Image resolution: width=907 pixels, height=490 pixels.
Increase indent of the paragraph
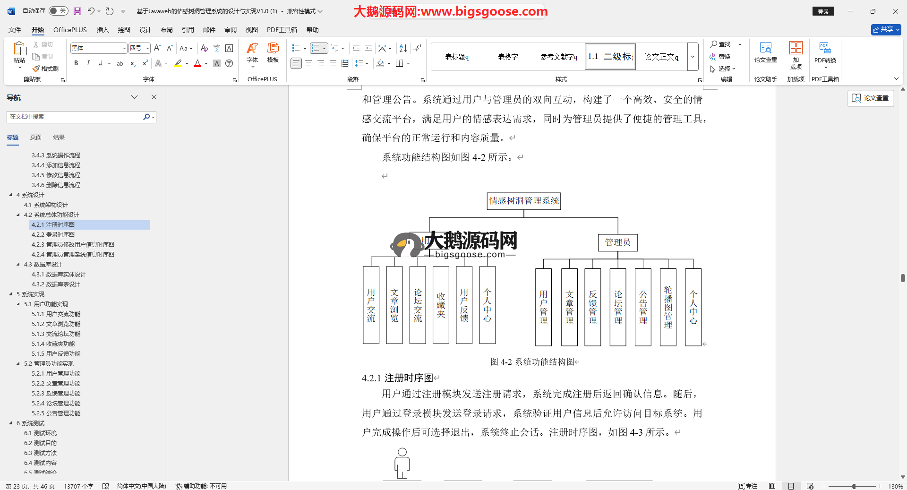(x=368, y=48)
